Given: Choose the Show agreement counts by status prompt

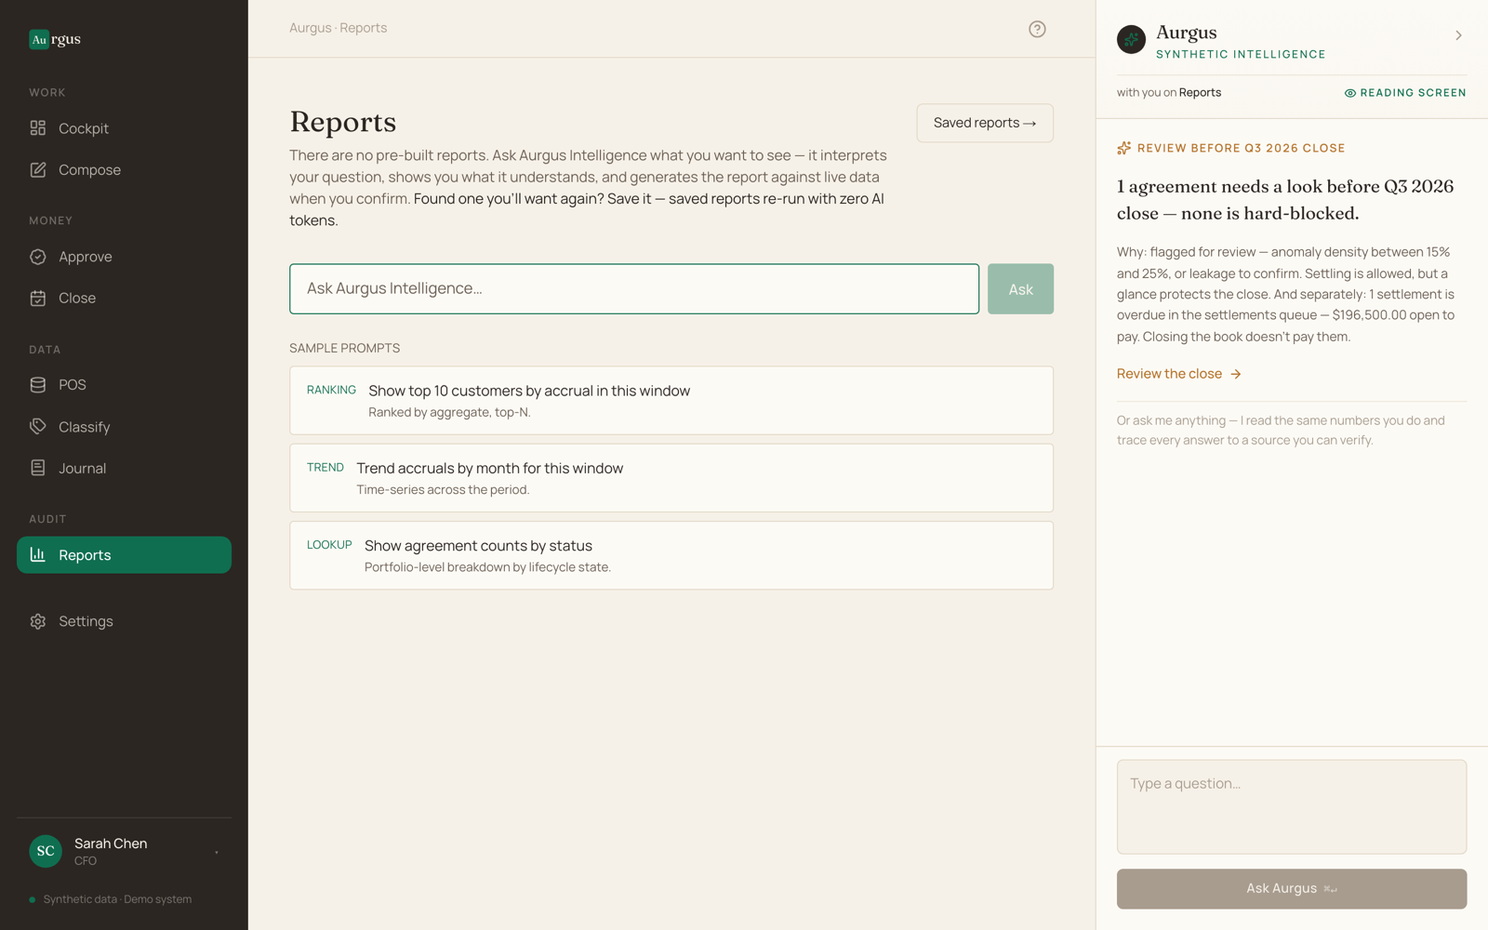Looking at the screenshot, I should pyautogui.click(x=671, y=555).
